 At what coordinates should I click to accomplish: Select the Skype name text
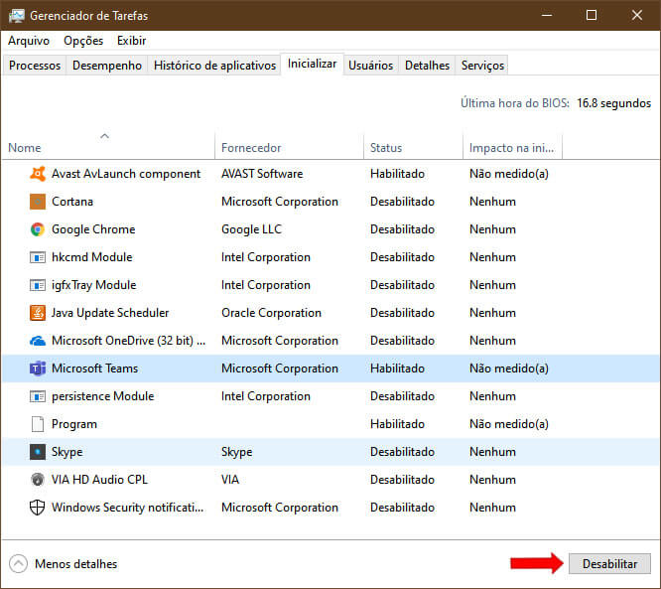pyautogui.click(x=67, y=452)
